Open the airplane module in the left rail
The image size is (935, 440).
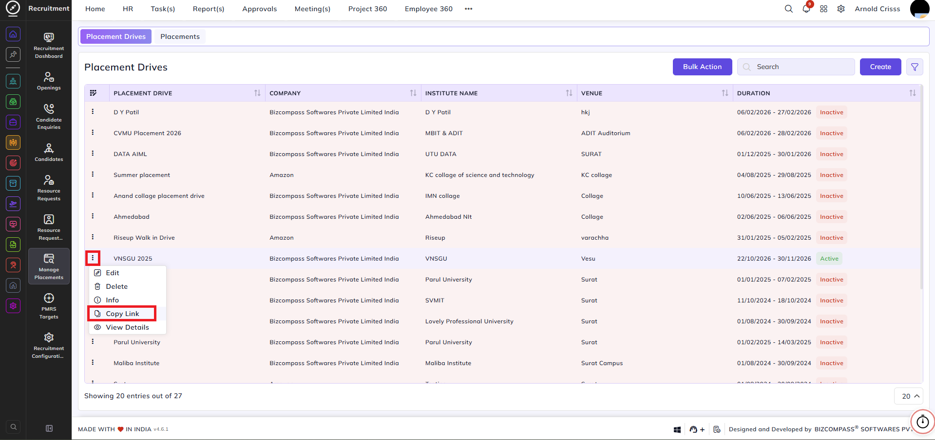pos(13,204)
